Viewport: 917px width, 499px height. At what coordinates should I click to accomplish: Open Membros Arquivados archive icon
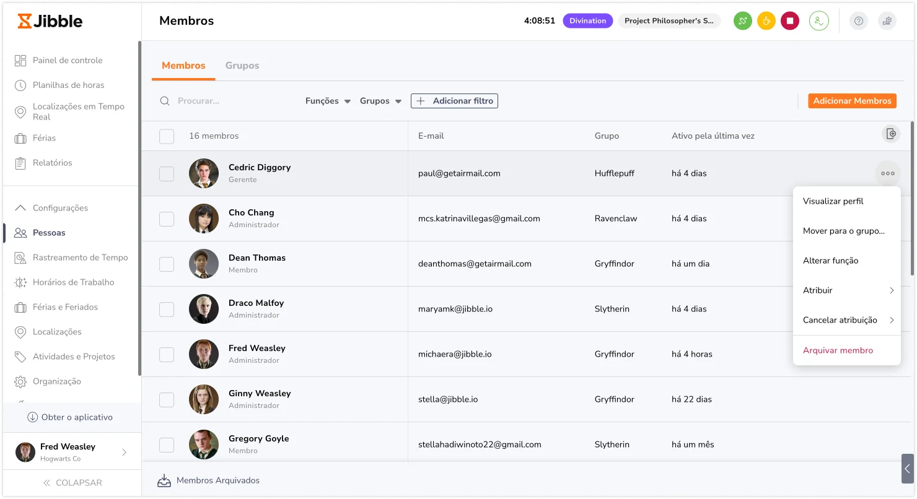(164, 480)
